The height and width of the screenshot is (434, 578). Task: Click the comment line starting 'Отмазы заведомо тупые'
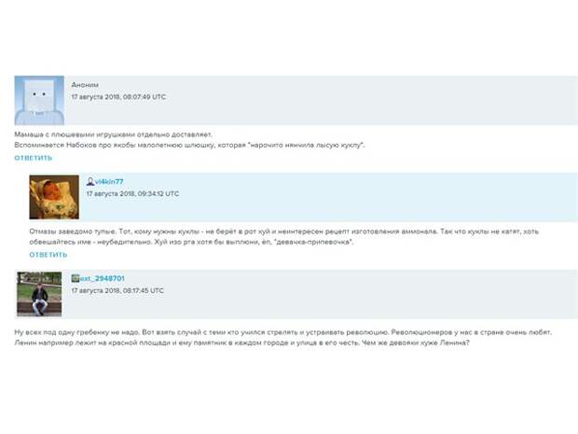[283, 231]
